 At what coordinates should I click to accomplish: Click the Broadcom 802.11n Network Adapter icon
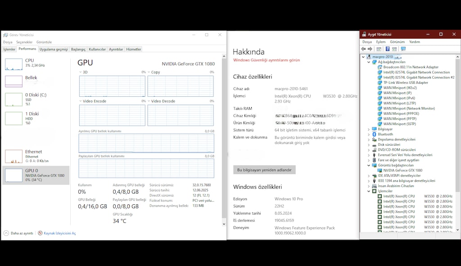(380, 68)
